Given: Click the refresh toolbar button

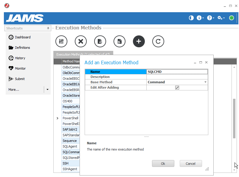Looking at the screenshot, I should pyautogui.click(x=158, y=41).
